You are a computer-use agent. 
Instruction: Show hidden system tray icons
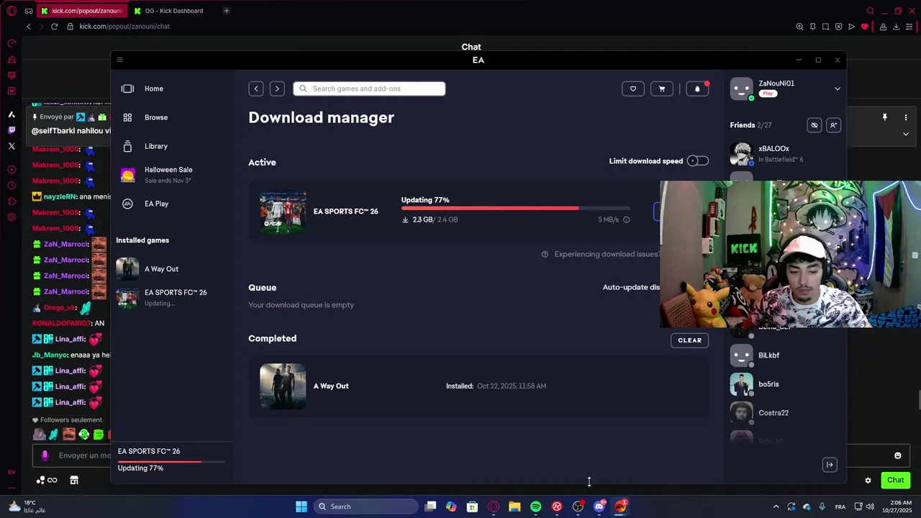click(776, 506)
